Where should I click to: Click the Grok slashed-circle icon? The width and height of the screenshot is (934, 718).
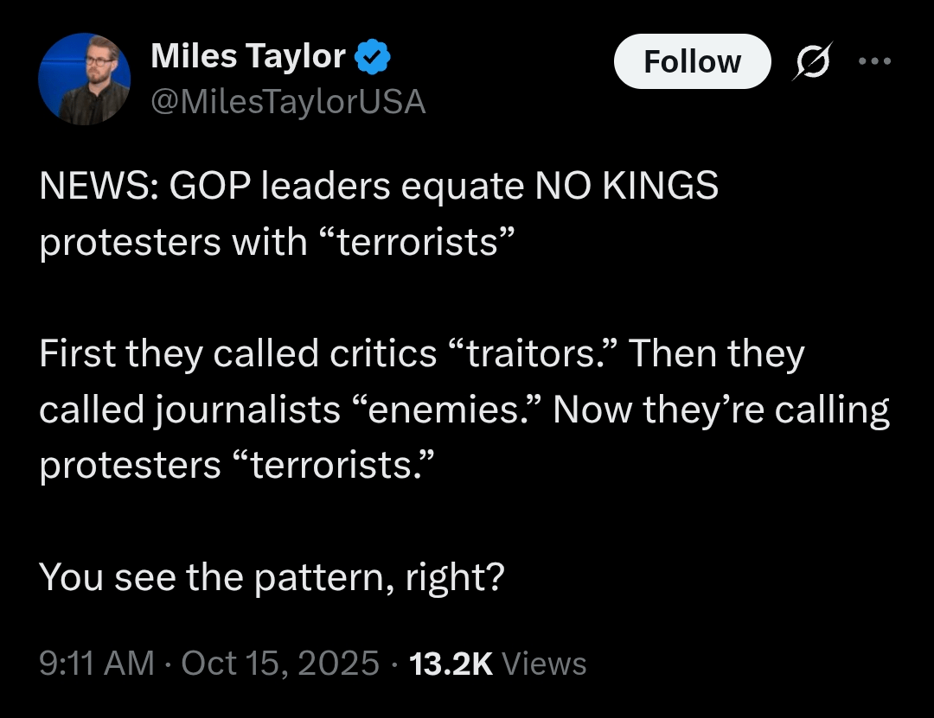tap(809, 62)
